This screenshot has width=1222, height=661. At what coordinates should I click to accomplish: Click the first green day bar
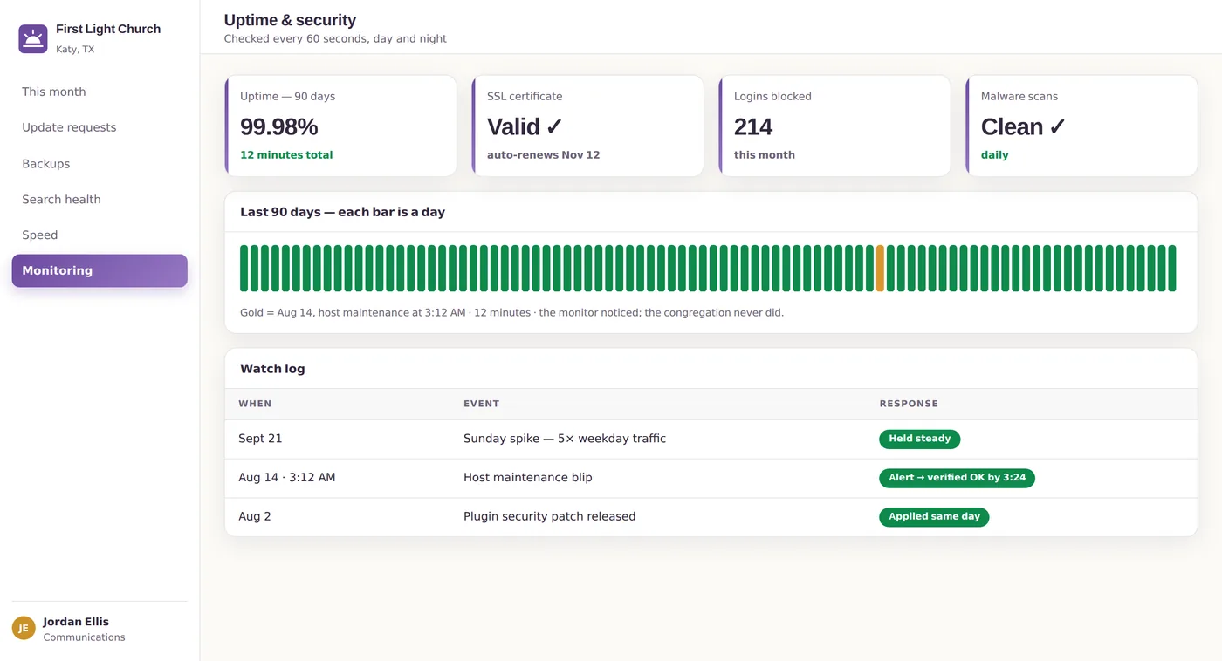[x=244, y=269]
